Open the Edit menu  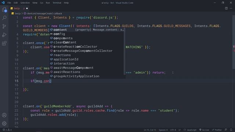(15, 3)
